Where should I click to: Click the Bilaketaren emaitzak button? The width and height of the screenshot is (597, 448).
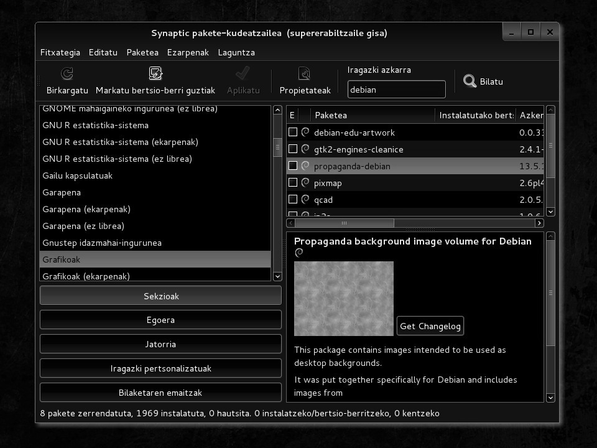tap(160, 393)
